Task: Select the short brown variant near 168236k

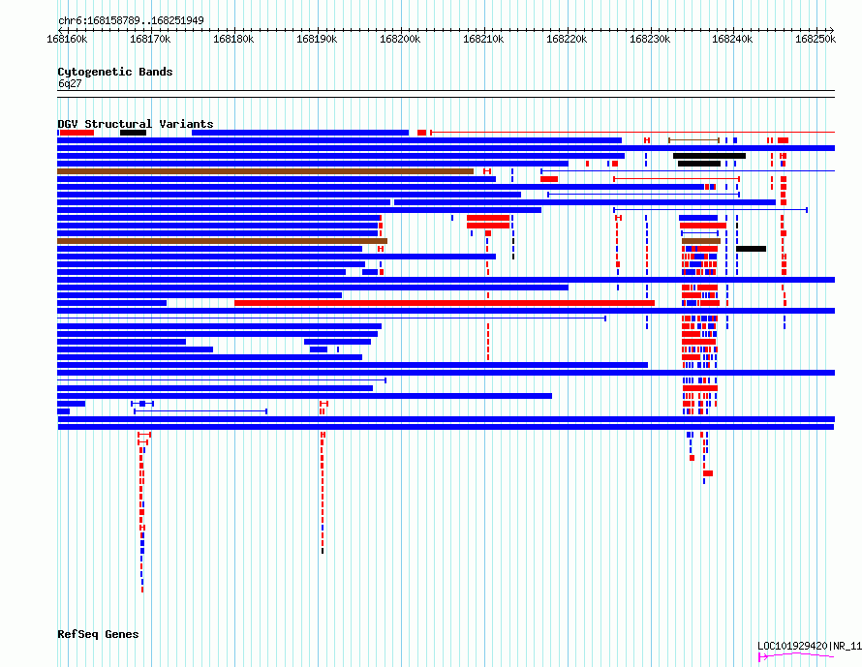Action: [x=701, y=241]
